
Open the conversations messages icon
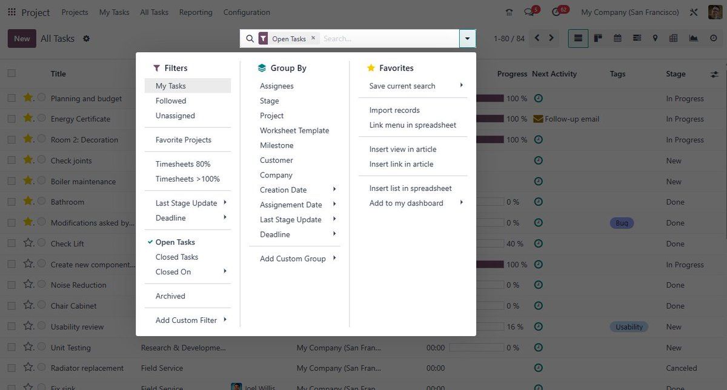530,12
